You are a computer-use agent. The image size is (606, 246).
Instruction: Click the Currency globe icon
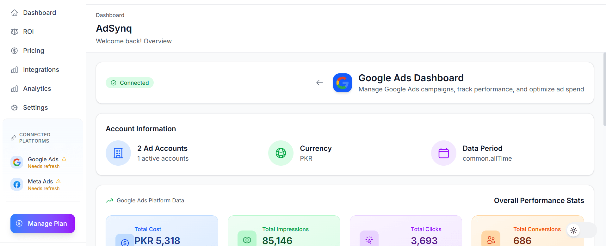pyautogui.click(x=281, y=153)
